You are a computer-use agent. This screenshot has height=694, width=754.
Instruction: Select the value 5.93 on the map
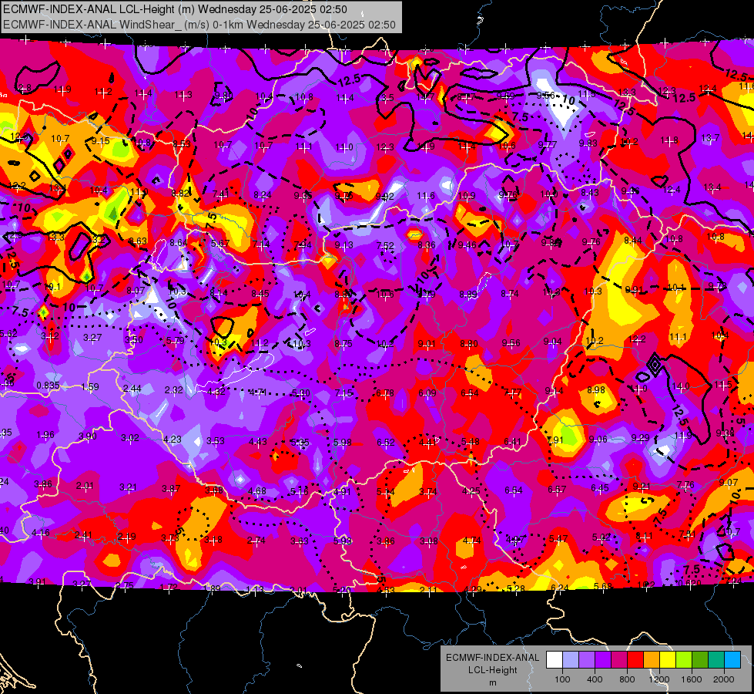343,541
